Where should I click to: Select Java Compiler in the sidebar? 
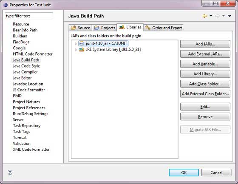(x=25, y=72)
